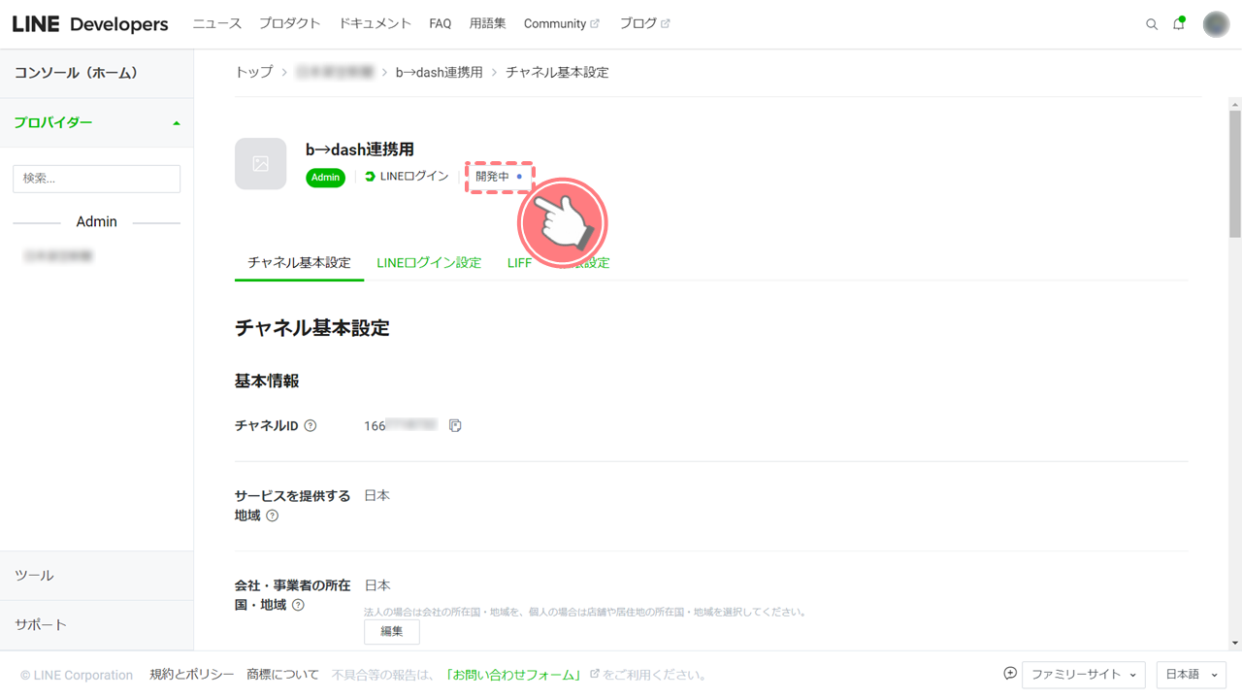The height and width of the screenshot is (699, 1242).
Task: Open the search magnifier icon
Action: click(x=1152, y=24)
